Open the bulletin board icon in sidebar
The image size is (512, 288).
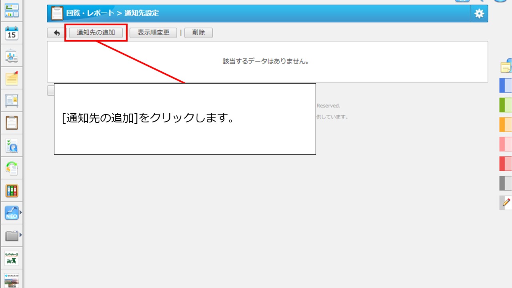coord(12,101)
